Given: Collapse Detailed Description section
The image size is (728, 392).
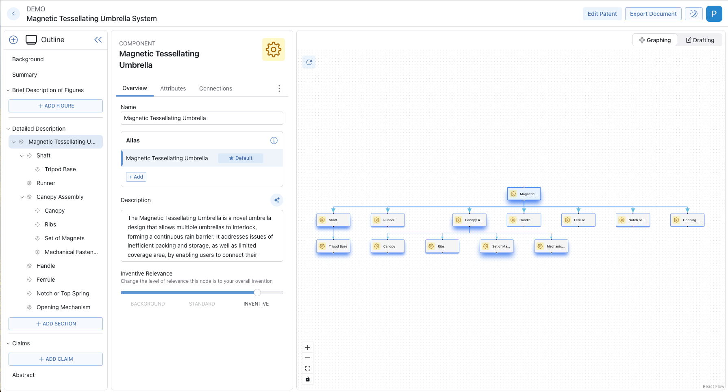Looking at the screenshot, I should 8,129.
